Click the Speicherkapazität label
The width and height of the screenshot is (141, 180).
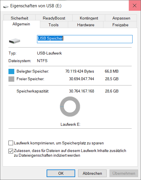(x=33, y=91)
